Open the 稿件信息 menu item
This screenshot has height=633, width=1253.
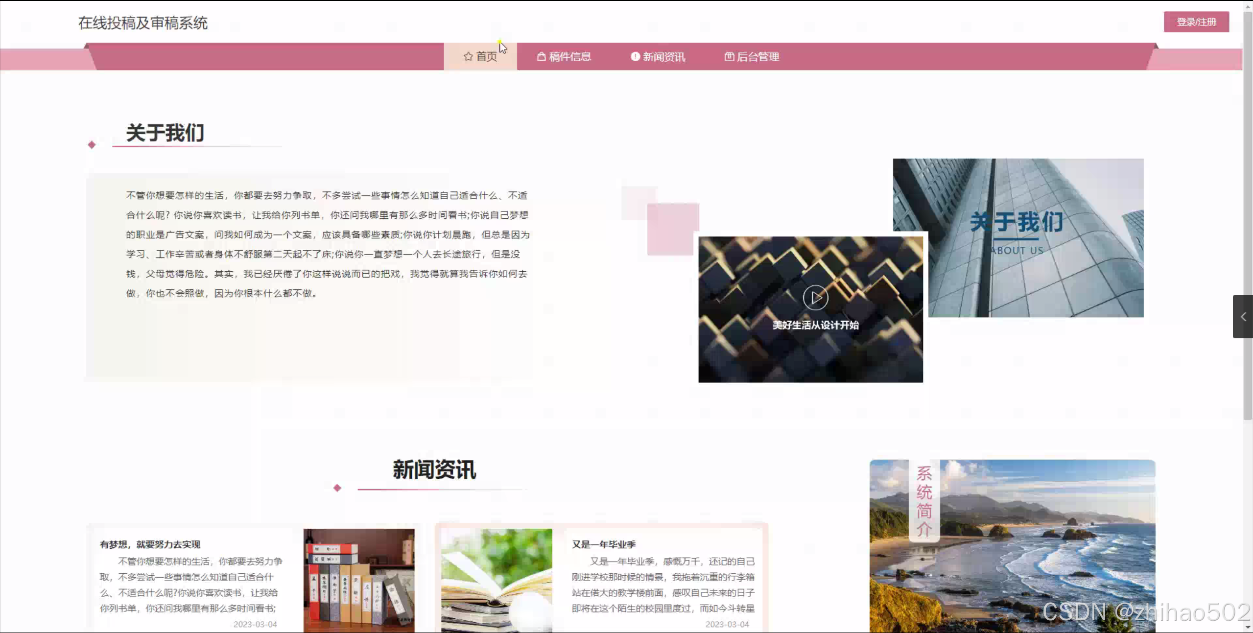tap(569, 57)
